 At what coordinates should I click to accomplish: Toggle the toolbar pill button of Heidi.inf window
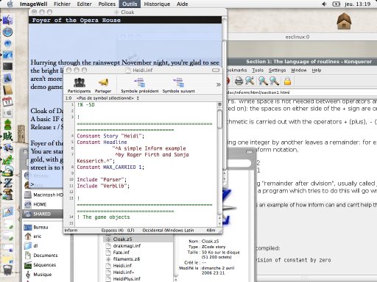click(x=216, y=70)
